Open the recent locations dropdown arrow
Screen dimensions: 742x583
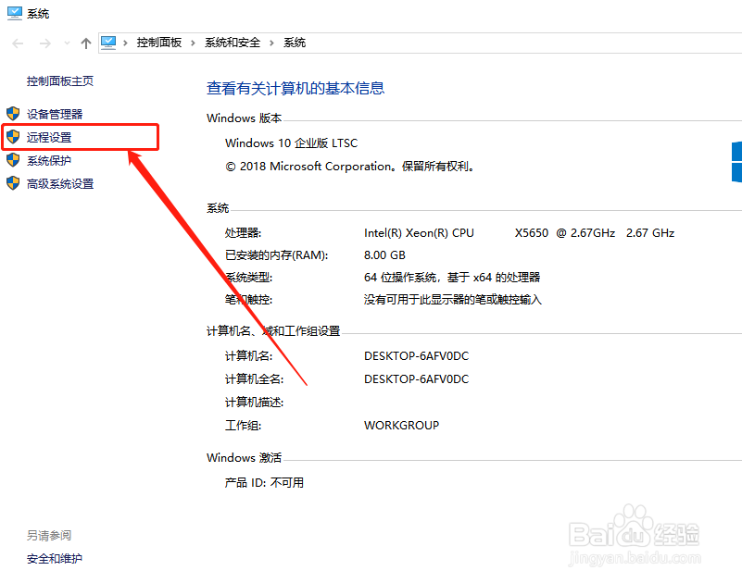[x=68, y=43]
